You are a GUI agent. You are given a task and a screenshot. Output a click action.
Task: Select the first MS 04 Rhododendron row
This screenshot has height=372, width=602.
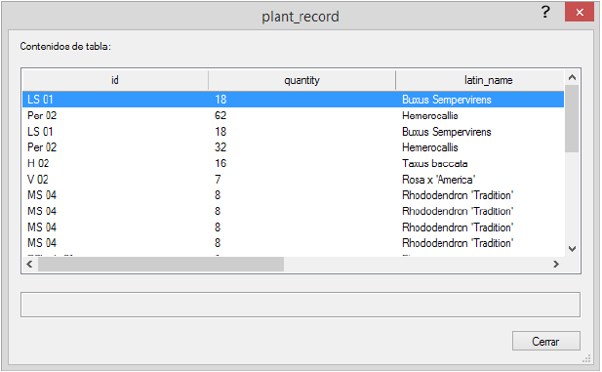[x=294, y=195]
